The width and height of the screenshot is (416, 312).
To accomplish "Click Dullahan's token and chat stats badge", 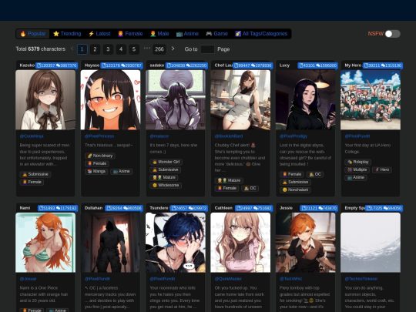I will click(123, 208).
